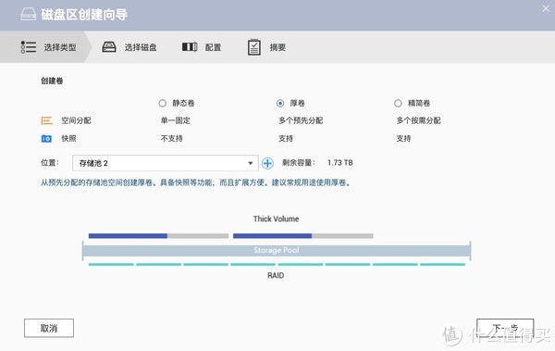Click the 下一步 button
This screenshot has height=351, width=555.
(505, 328)
